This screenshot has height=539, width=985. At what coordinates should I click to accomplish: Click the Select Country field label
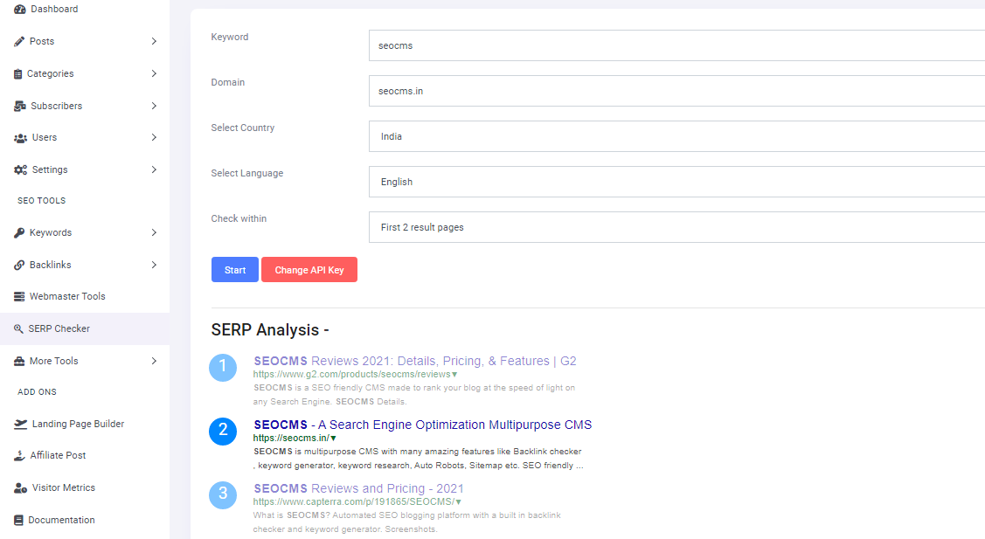pos(242,128)
